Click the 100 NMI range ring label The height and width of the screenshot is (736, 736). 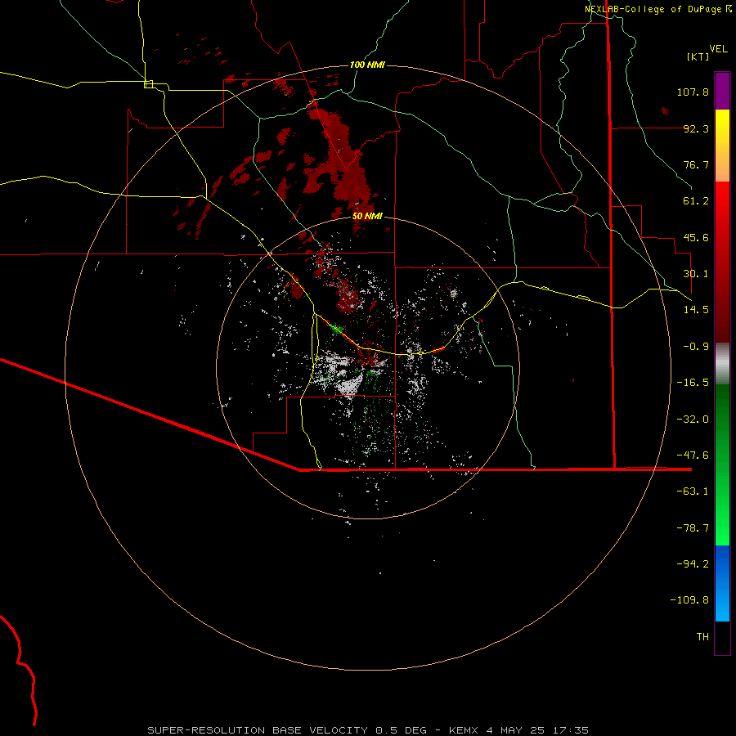(x=367, y=65)
